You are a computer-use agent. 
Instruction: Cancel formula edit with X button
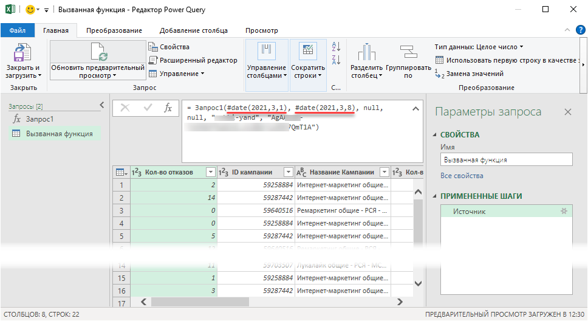pos(125,108)
